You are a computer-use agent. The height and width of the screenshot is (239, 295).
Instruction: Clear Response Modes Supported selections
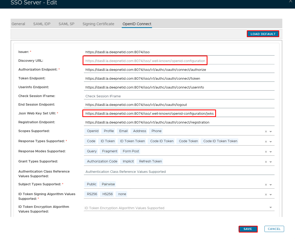[x=266, y=152]
